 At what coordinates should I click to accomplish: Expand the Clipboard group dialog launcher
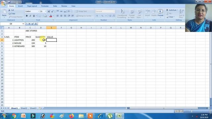click(23, 20)
